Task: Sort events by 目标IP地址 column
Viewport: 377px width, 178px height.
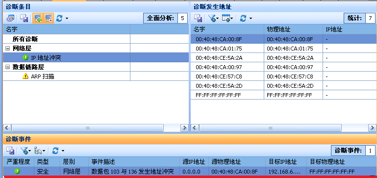Action: [x=286, y=162]
